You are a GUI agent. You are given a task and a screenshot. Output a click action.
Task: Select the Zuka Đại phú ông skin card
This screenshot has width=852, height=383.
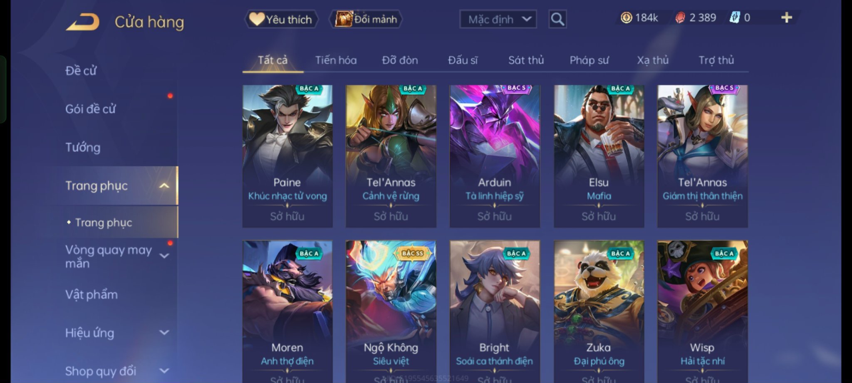point(599,312)
